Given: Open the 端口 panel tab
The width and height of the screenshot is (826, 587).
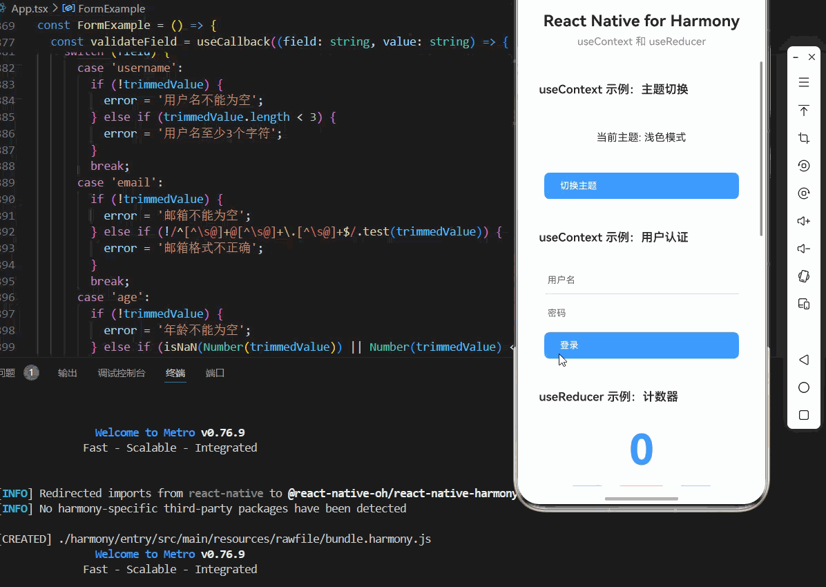Looking at the screenshot, I should (x=215, y=373).
